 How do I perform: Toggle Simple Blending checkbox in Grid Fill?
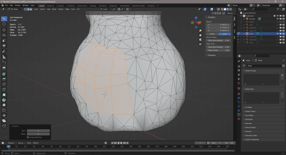(x=28, y=137)
